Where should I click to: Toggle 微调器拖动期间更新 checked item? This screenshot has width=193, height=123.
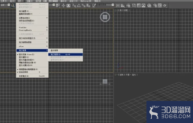pyautogui.click(x=32, y=69)
